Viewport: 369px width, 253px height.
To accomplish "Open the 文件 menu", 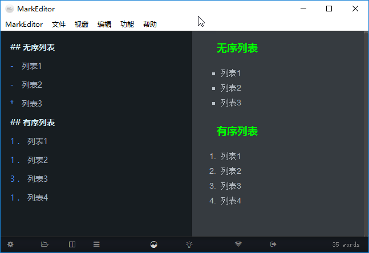I will coord(59,25).
